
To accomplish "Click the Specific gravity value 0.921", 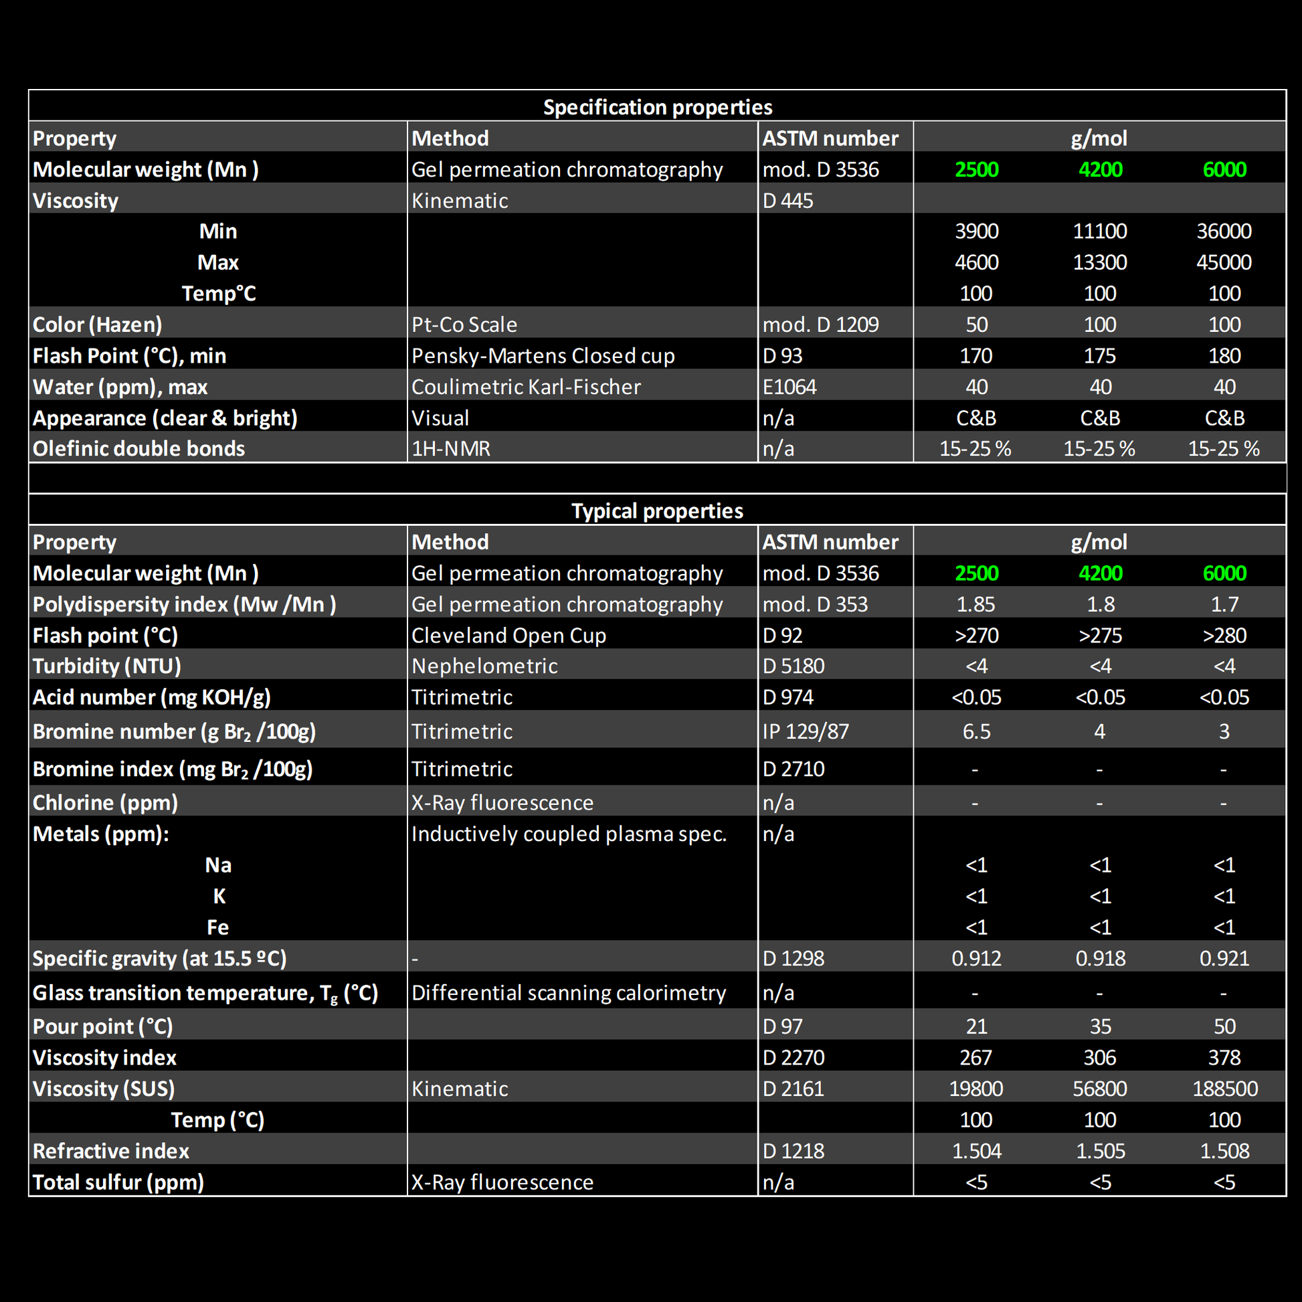I will point(1224,959).
